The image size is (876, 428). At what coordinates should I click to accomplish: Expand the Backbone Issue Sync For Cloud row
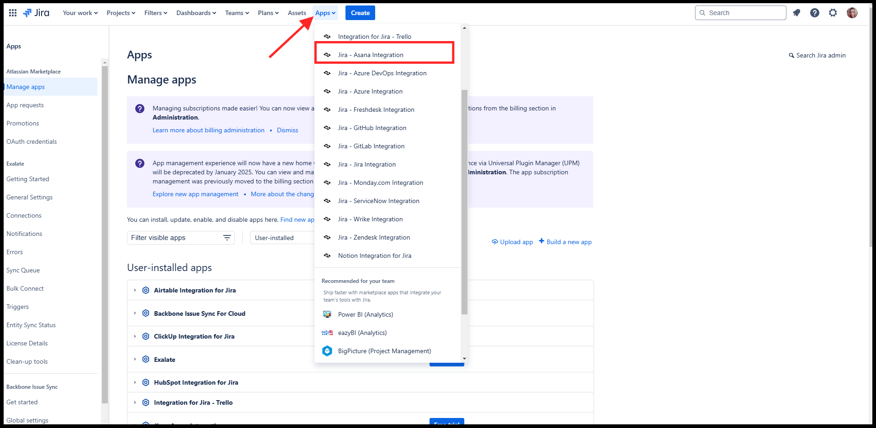pos(135,313)
